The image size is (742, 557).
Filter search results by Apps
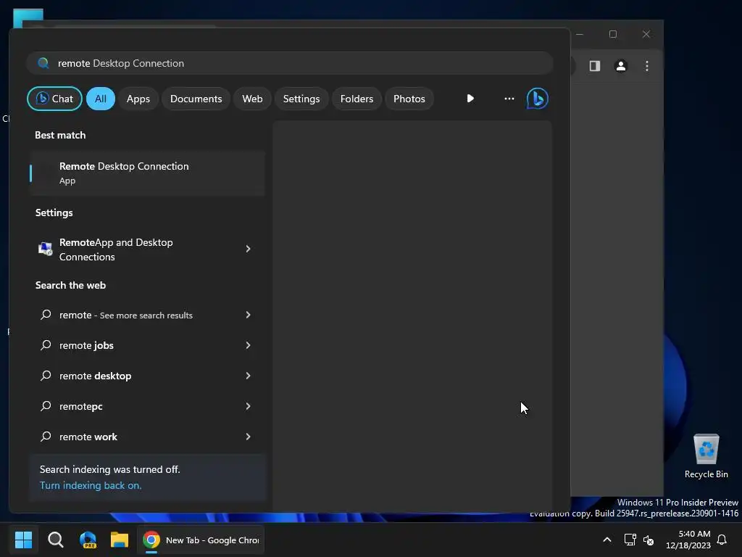point(138,99)
